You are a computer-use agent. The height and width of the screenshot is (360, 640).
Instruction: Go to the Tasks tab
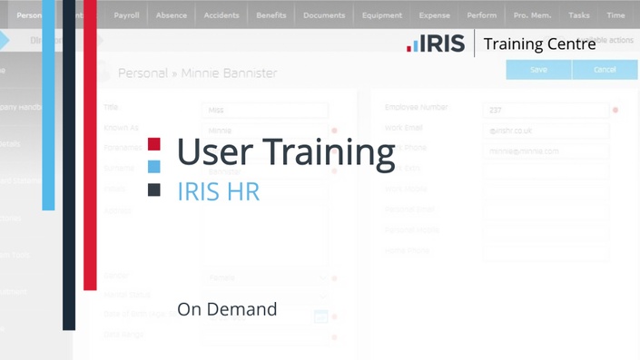(x=579, y=15)
